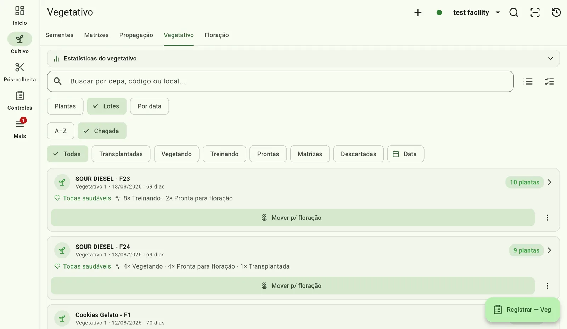Filter by Matrizes chip
Image resolution: width=567 pixels, height=329 pixels.
click(x=310, y=154)
